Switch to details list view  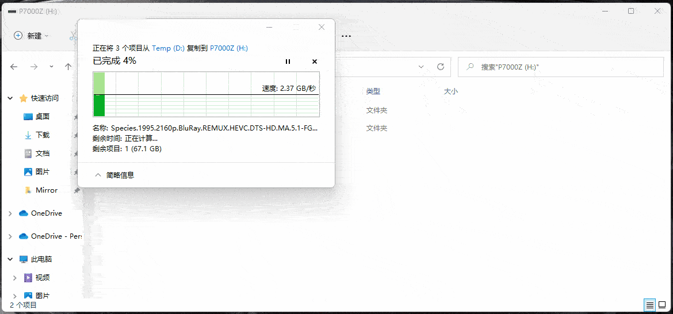[650, 305]
